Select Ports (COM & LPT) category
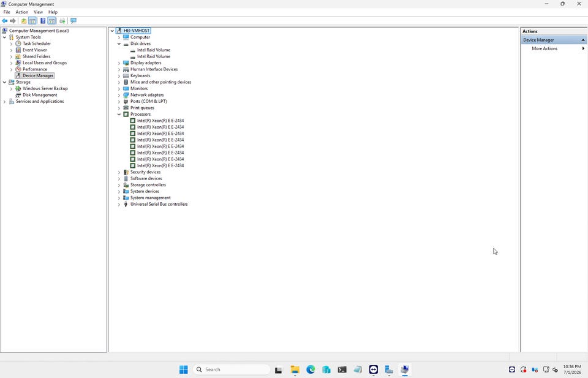The image size is (588, 378). click(x=148, y=101)
